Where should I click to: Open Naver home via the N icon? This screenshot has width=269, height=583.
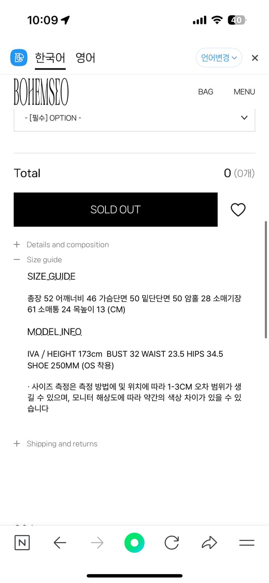(22, 543)
